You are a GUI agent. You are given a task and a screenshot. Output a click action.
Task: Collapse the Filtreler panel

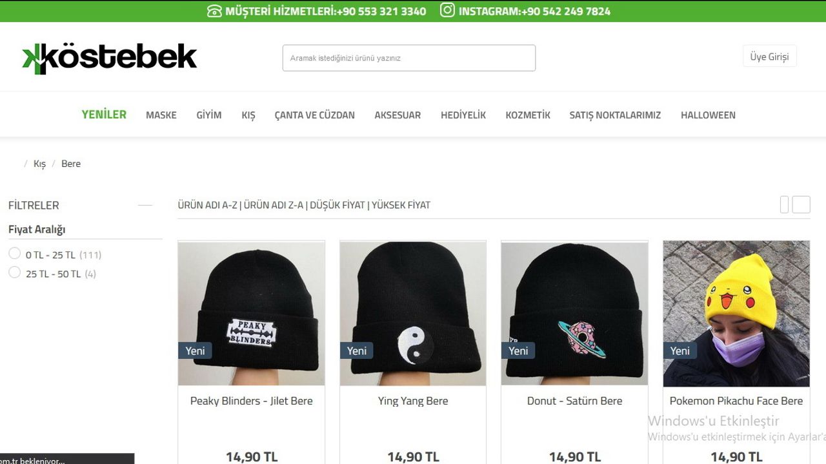[145, 205]
